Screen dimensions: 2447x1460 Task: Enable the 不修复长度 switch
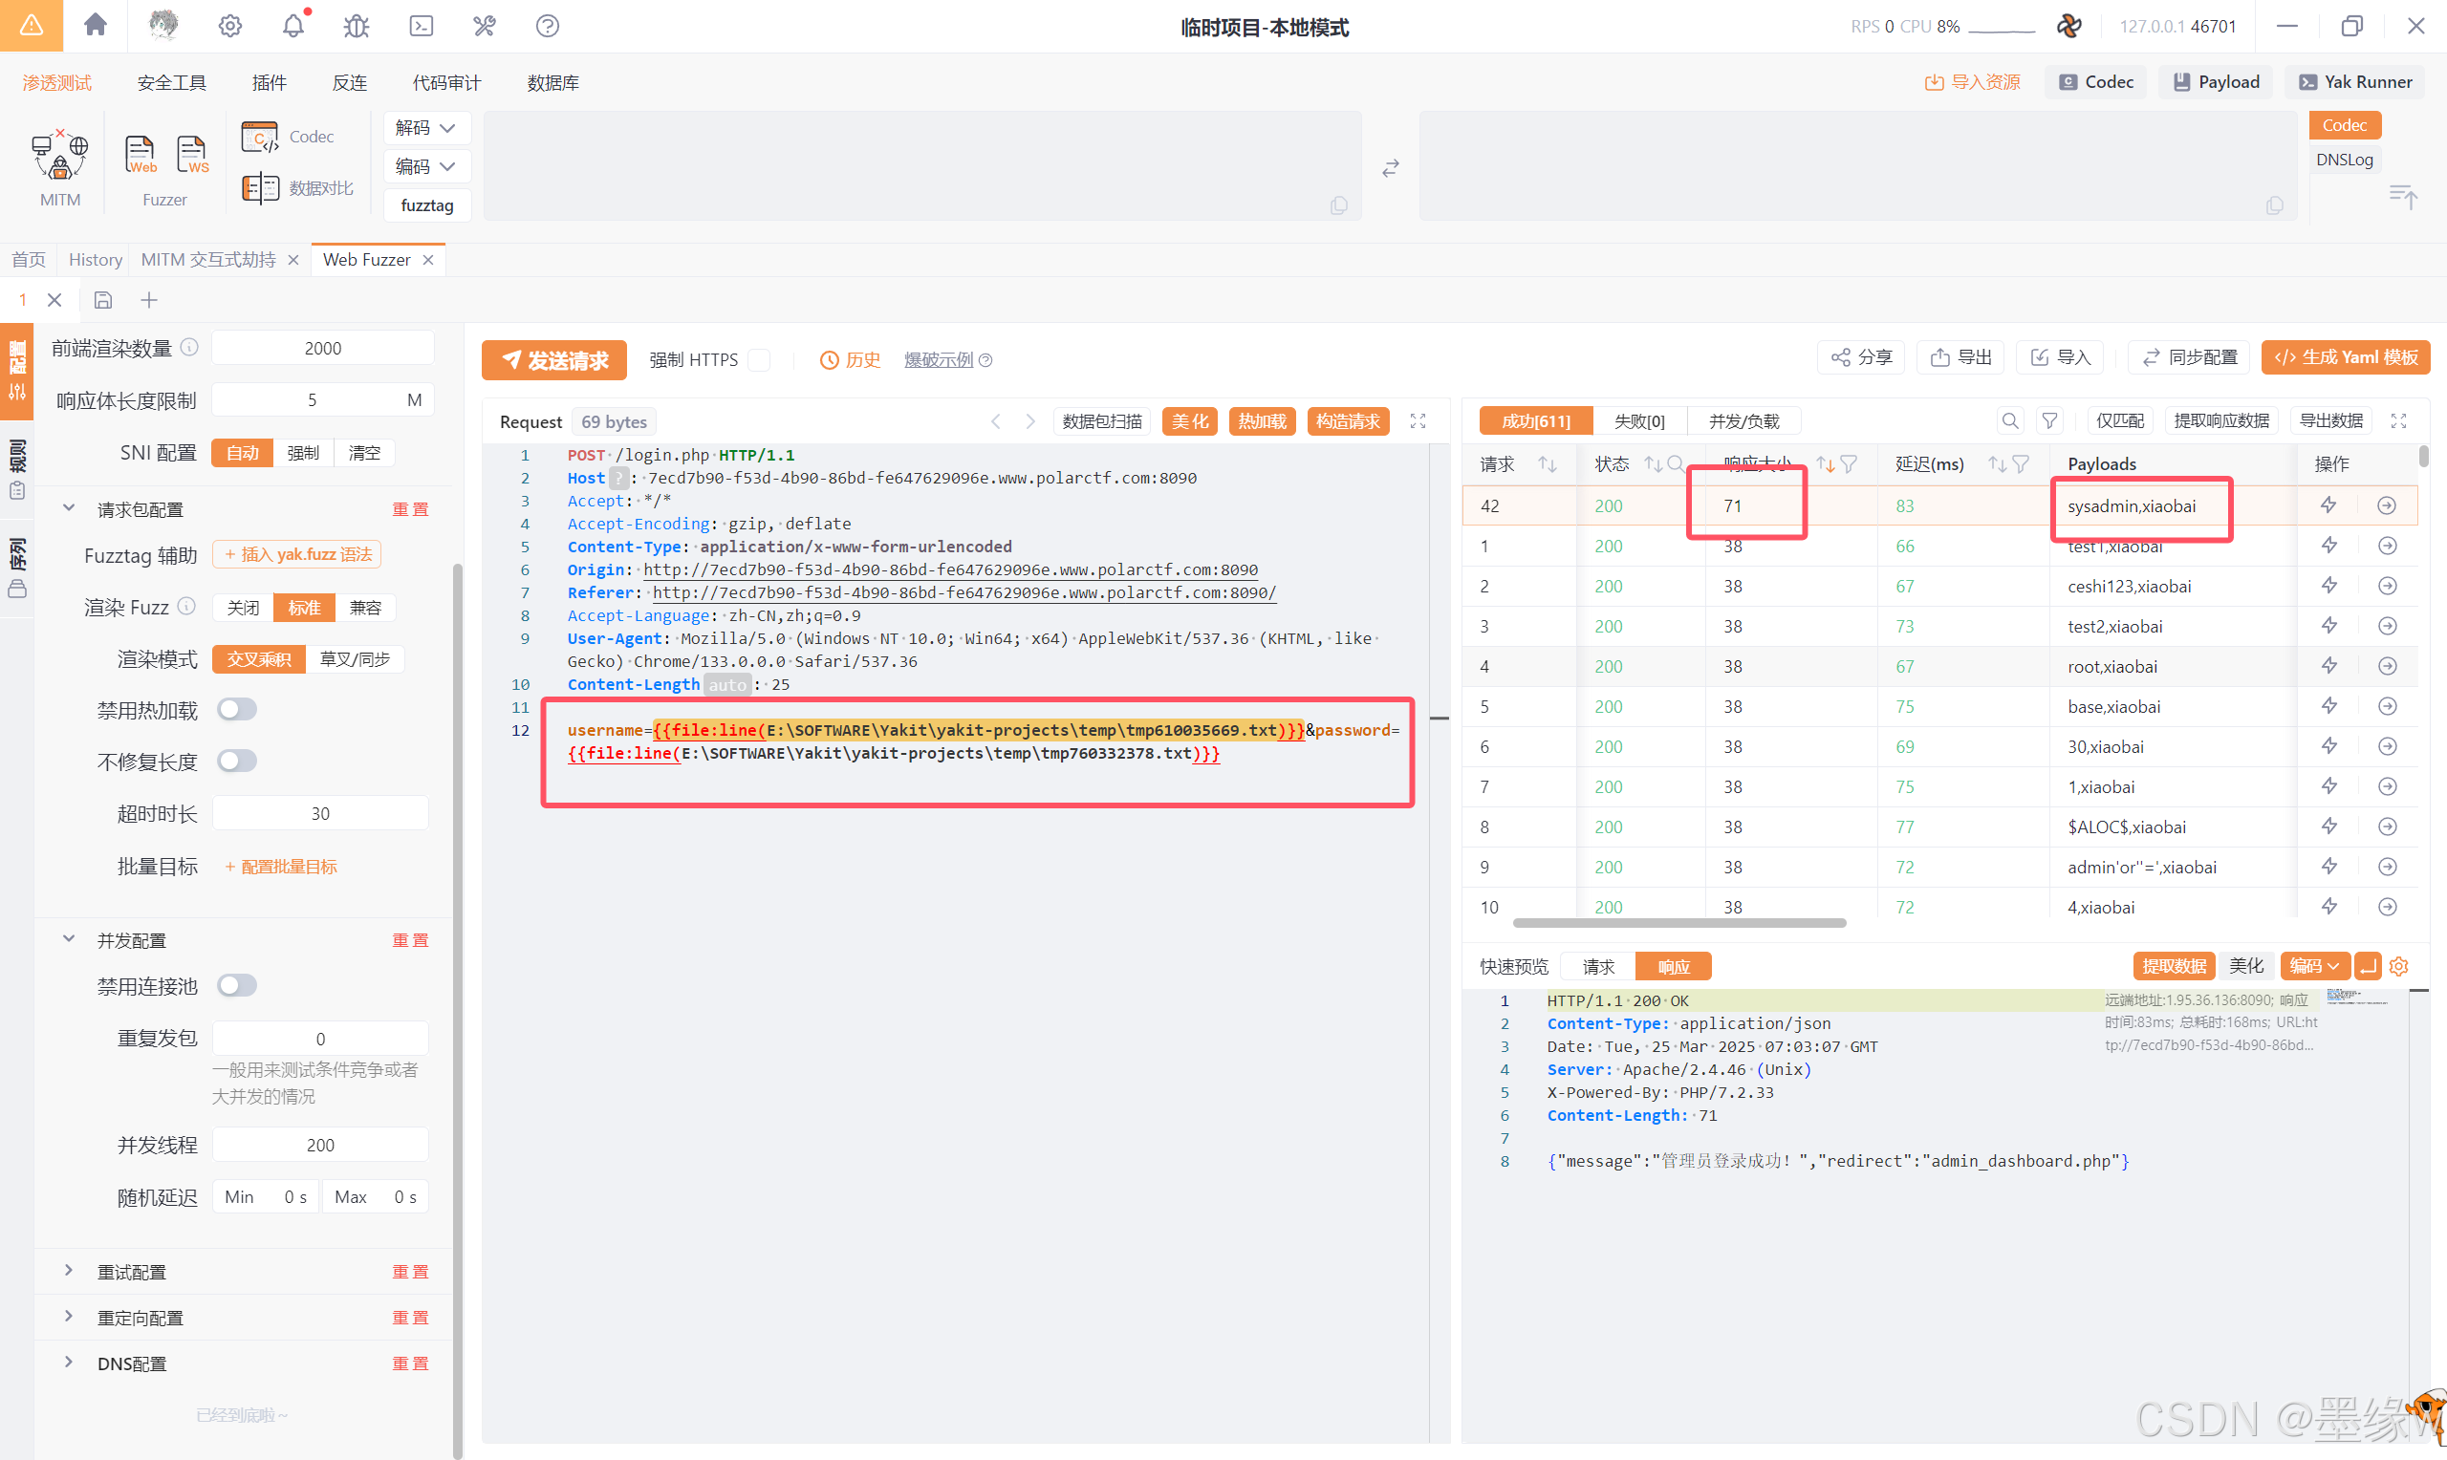[237, 761]
